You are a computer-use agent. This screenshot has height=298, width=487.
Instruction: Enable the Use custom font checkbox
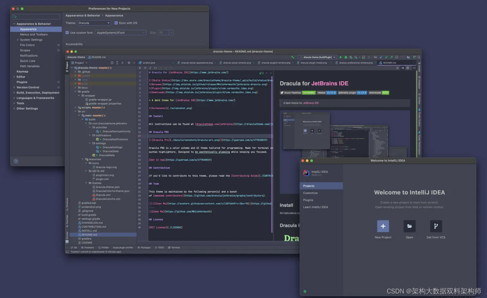pyautogui.click(x=67, y=33)
